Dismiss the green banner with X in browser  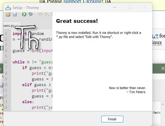click(163, 69)
